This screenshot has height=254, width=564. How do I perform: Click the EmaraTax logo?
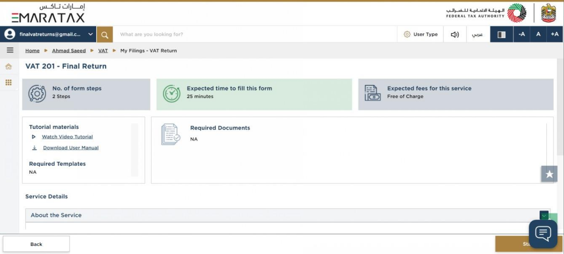48,13
